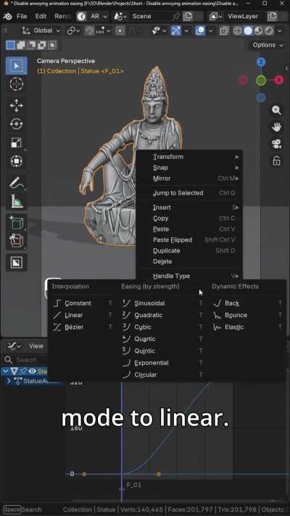
Task: Open the Options dropdown in viewport
Action: tap(268, 45)
